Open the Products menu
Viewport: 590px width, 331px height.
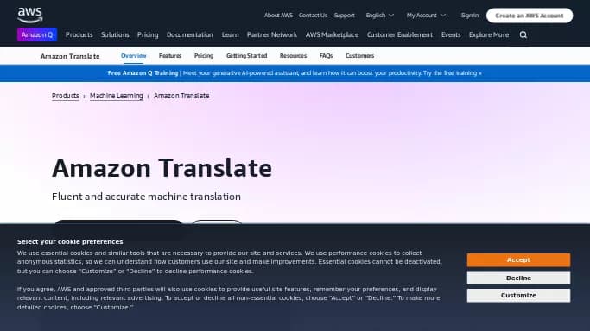click(x=79, y=34)
